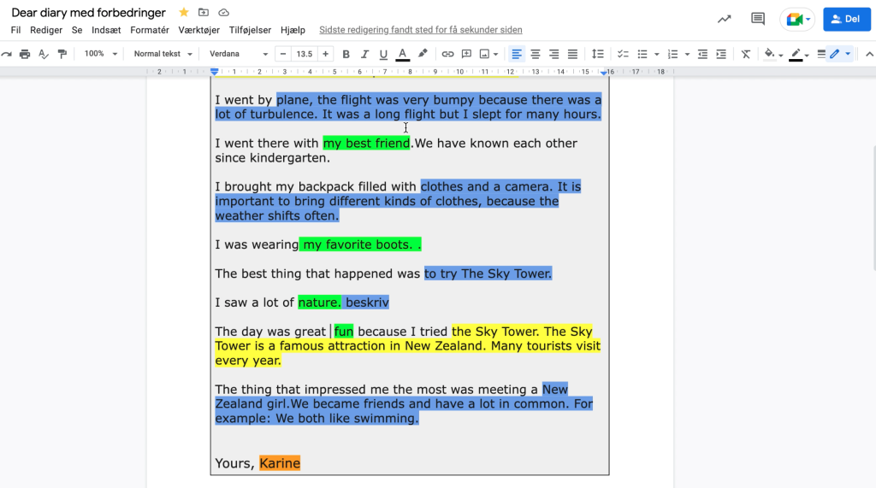Viewport: 876px width, 488px height.
Task: Open the Verdana font dropdown
Action: (239, 54)
